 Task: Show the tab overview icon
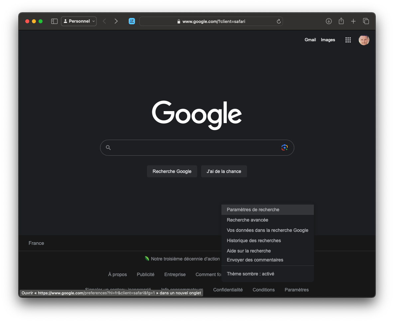(x=366, y=21)
